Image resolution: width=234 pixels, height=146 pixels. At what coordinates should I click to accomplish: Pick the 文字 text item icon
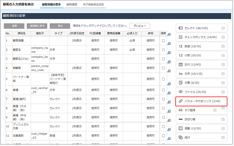(x=181, y=74)
